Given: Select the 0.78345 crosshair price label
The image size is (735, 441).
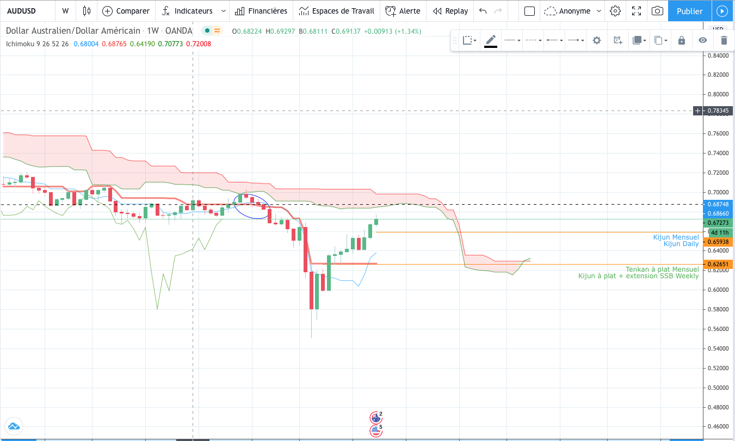Looking at the screenshot, I should pyautogui.click(x=719, y=111).
